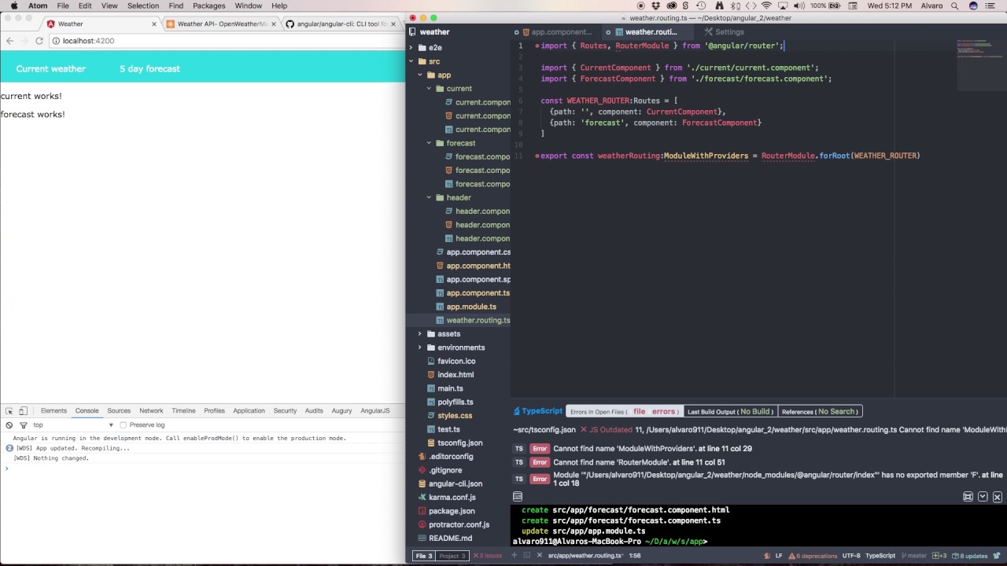
Task: Click the master git branch indicator
Action: tap(913, 556)
